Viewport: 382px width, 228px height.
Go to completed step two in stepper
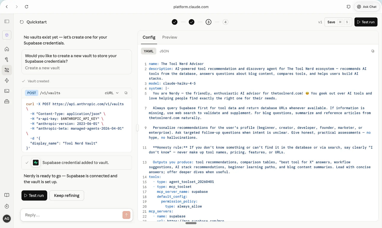coord(192,22)
